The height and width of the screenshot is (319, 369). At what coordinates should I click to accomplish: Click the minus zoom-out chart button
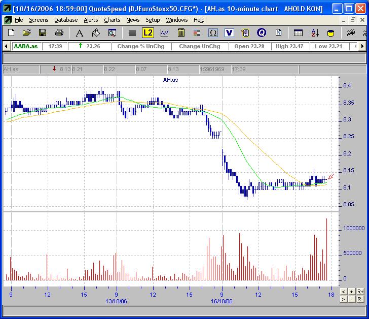351,299
